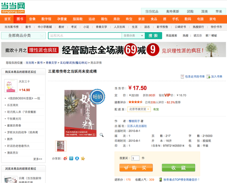The height and width of the screenshot is (183, 227).
Task: Open 当当图书榜 in the sub-navigation
Action: coord(11,27)
